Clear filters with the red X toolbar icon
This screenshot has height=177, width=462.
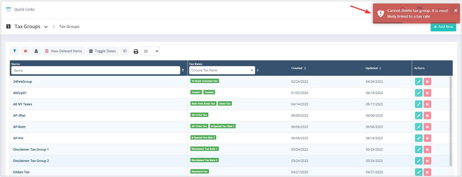pos(26,51)
